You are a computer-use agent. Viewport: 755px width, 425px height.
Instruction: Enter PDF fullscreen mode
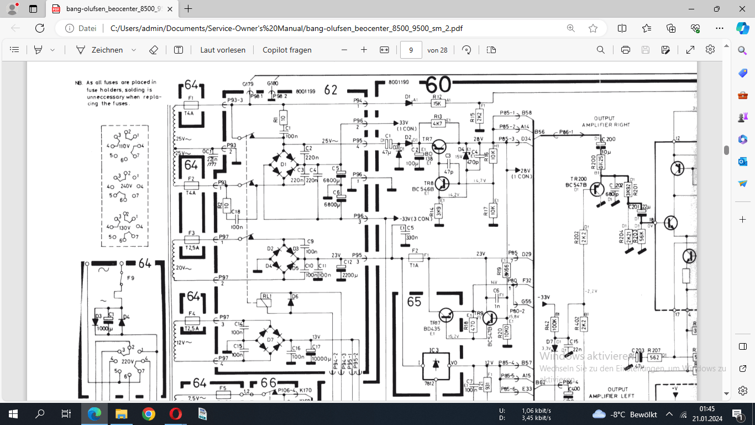tap(690, 50)
